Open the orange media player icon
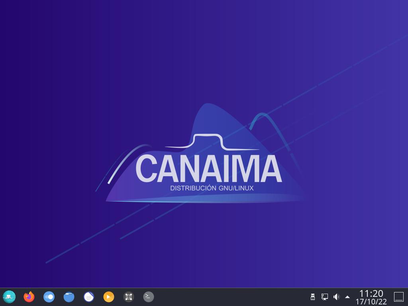The height and width of the screenshot is (306, 408). click(109, 296)
